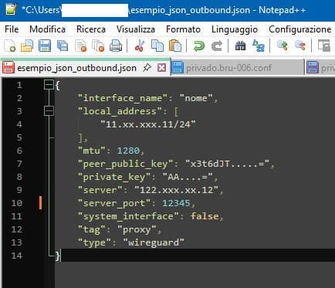The image size is (335, 288).
Task: Paste from clipboard toolbar icon
Action: coord(175,46)
